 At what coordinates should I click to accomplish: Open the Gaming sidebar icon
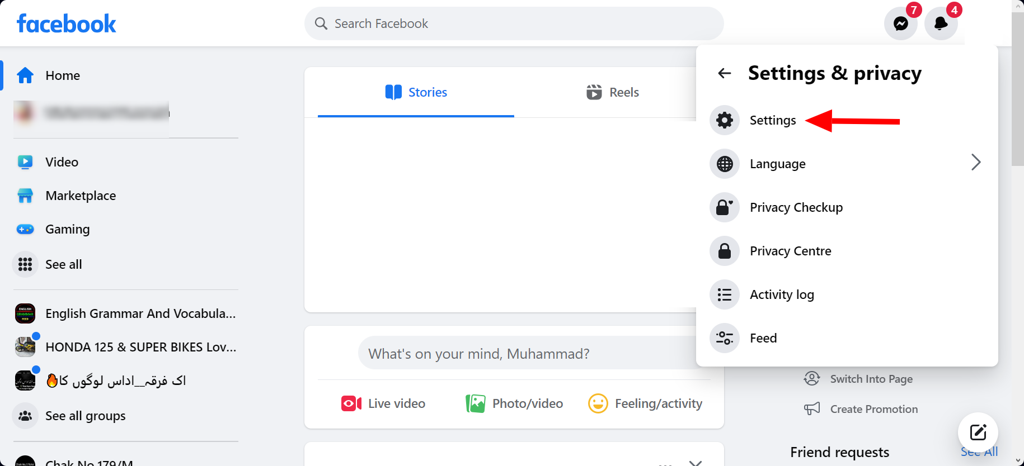click(25, 229)
